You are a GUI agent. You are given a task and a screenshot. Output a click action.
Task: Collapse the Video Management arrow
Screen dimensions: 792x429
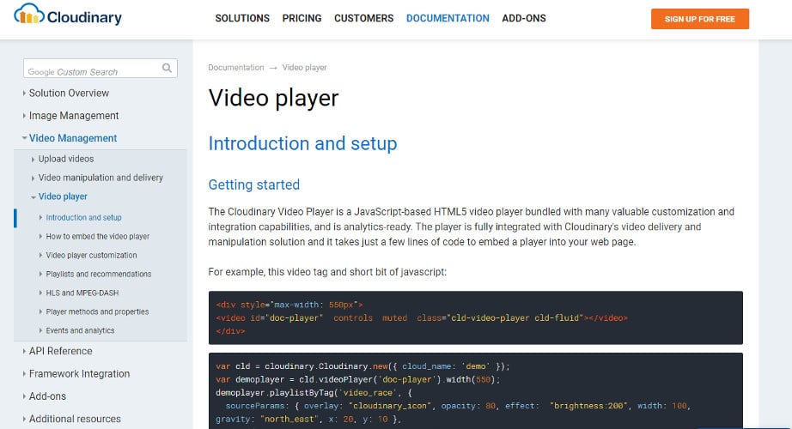tap(24, 138)
